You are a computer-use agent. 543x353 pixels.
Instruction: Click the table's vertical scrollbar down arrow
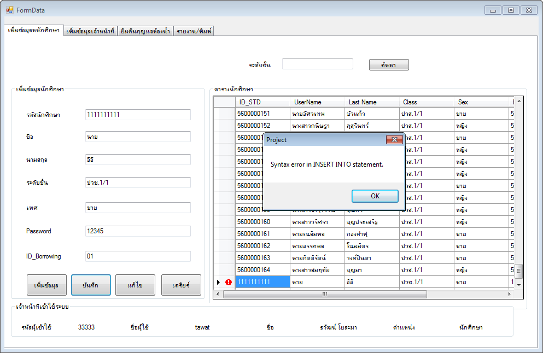519,285
